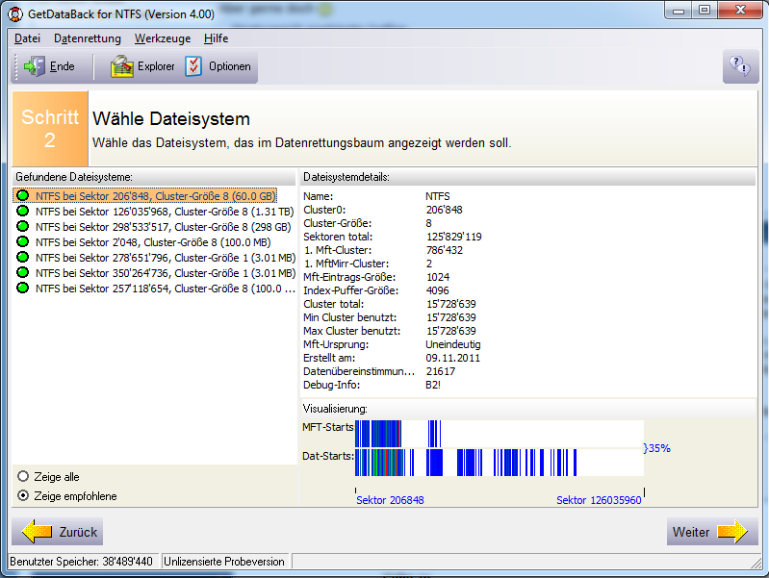This screenshot has height=578, width=769.
Task: Click the Mft-Eintrags-Größe value 1024
Action: coord(438,277)
